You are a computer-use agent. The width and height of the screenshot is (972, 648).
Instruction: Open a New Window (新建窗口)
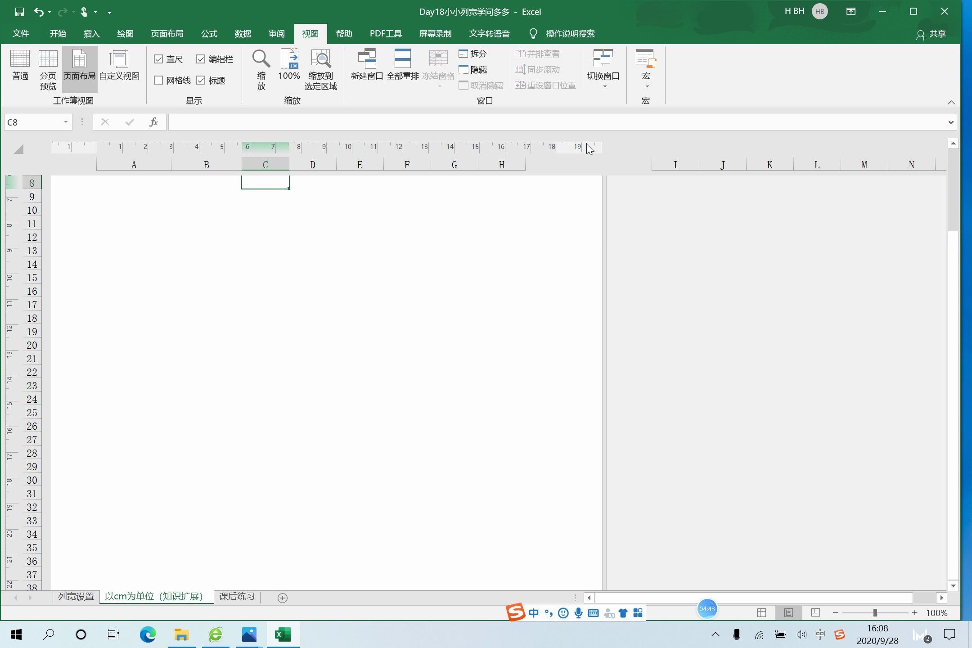(367, 65)
